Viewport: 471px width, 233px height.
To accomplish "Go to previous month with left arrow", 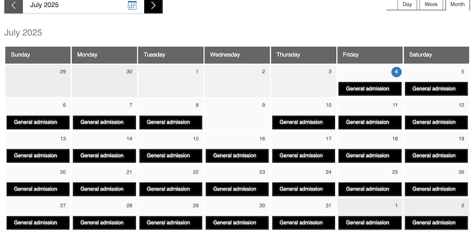I will (x=14, y=5).
